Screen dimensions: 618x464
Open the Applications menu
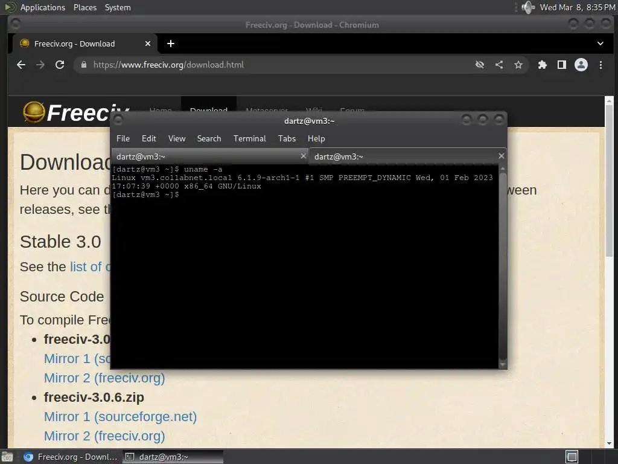tap(43, 7)
